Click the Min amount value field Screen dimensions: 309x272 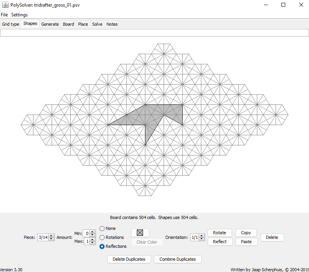click(86, 233)
